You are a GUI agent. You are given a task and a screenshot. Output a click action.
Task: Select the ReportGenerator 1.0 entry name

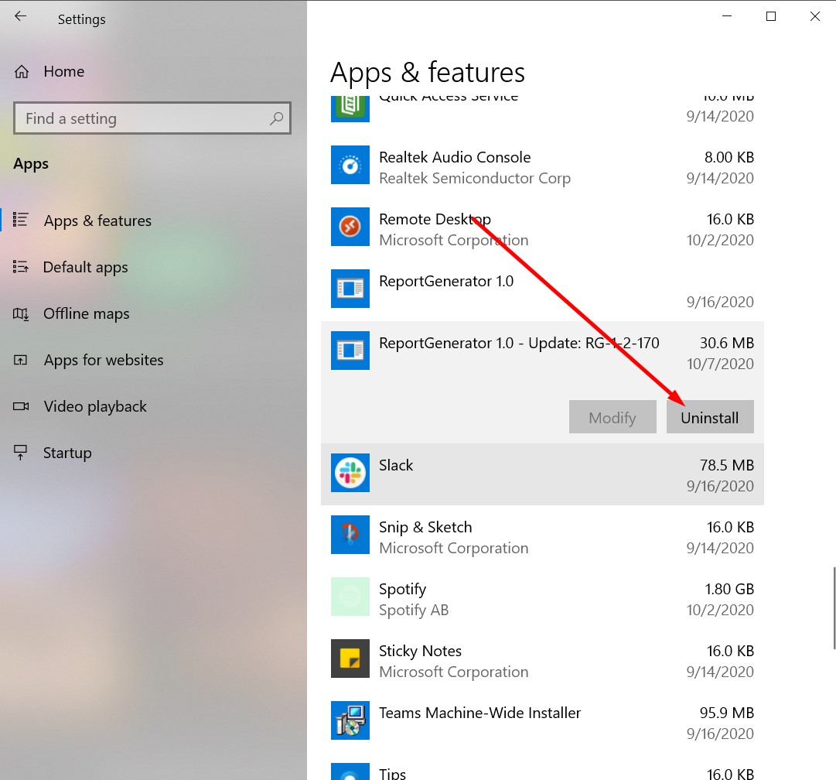tap(446, 281)
